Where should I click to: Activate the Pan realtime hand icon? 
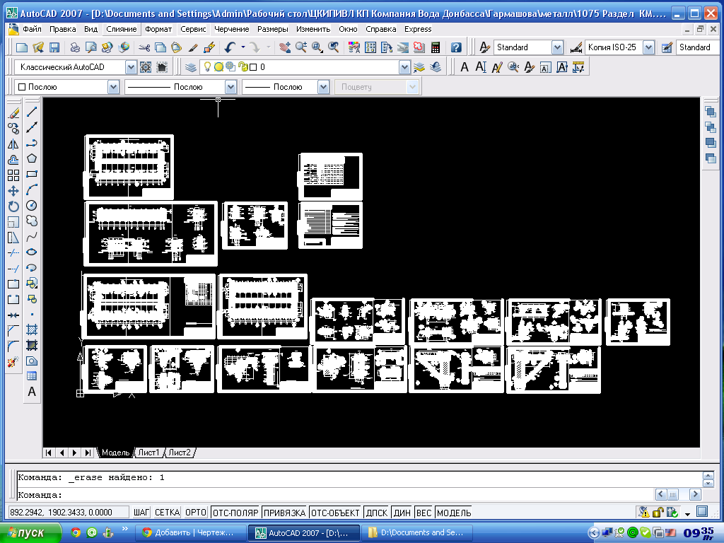tap(285, 47)
